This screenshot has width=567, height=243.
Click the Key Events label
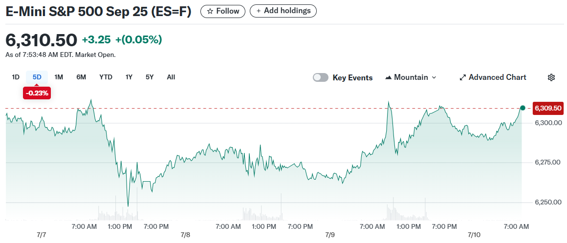(352, 77)
